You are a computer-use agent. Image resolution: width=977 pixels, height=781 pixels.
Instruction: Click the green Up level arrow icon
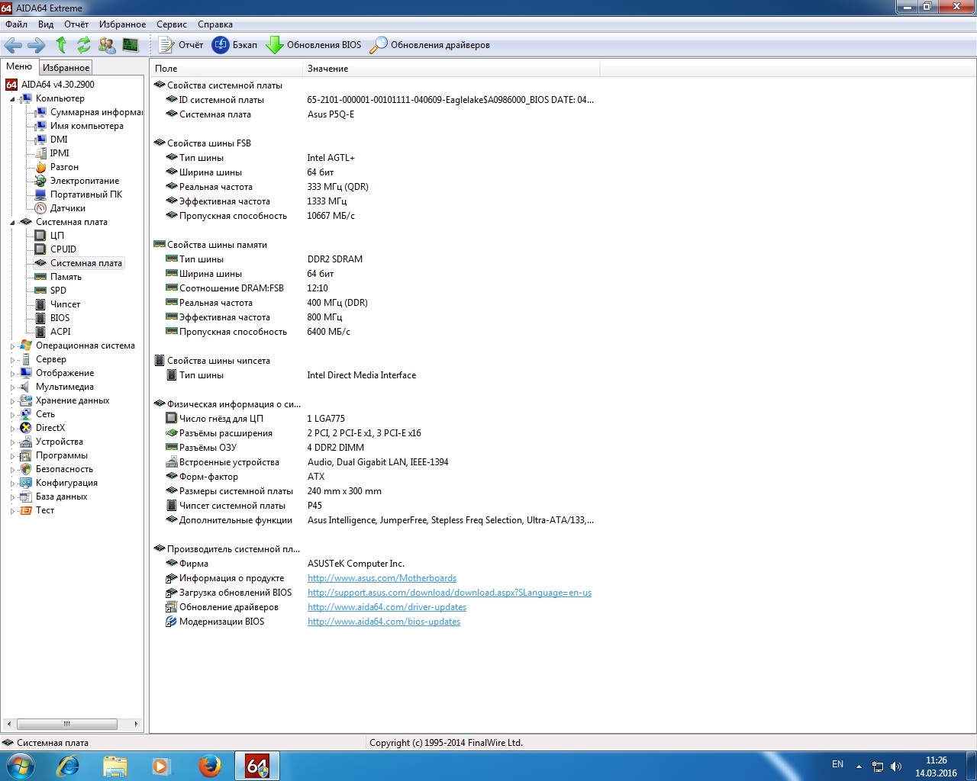[x=62, y=45]
